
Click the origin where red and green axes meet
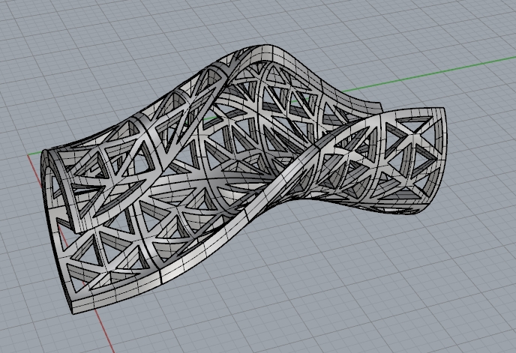(x=35, y=154)
